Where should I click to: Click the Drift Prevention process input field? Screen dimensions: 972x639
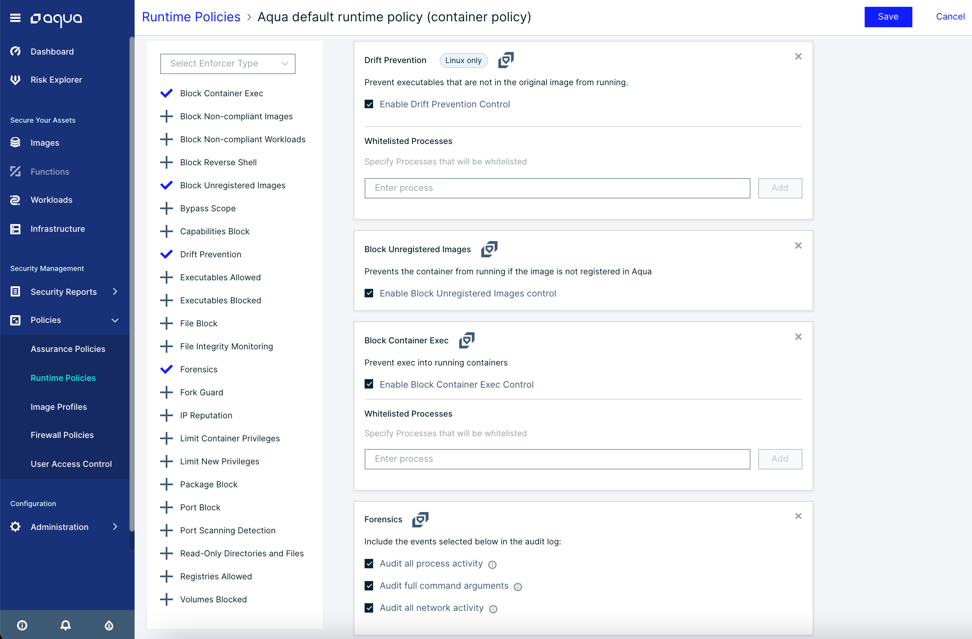tap(557, 188)
